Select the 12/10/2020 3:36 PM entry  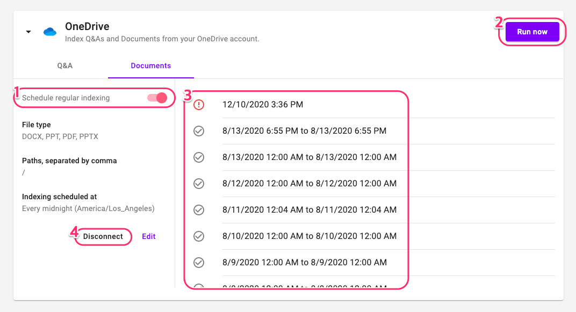click(x=263, y=105)
